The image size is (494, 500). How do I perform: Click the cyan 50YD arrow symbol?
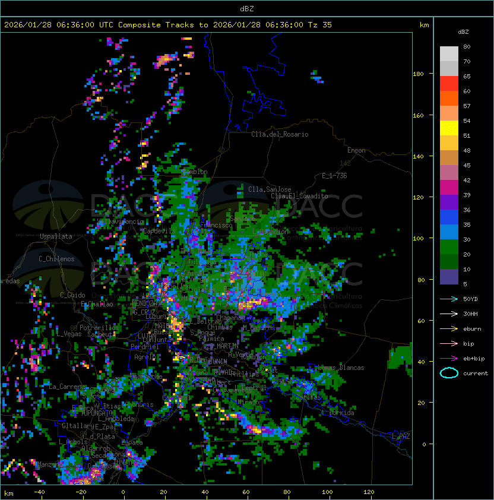[x=449, y=299]
